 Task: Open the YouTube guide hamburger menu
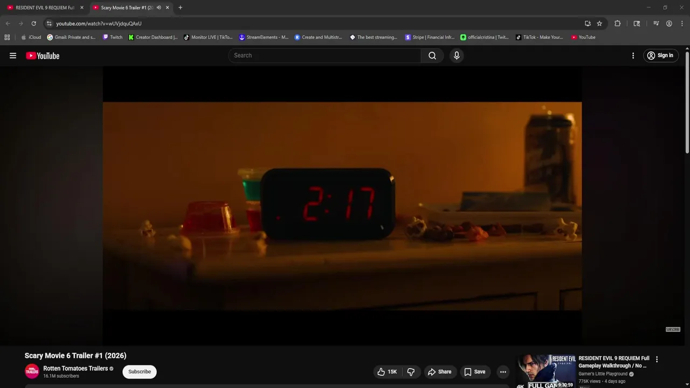coord(13,56)
